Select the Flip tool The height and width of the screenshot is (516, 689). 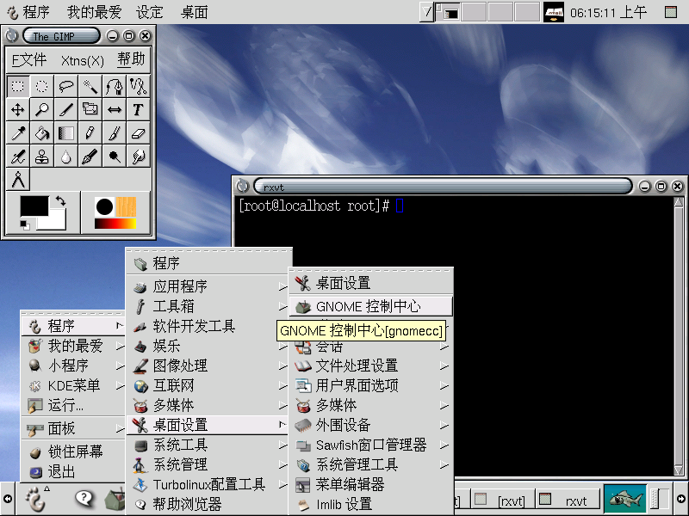[115, 110]
